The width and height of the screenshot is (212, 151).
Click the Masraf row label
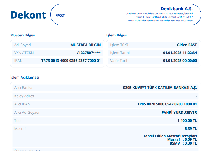pyautogui.click(x=20, y=129)
